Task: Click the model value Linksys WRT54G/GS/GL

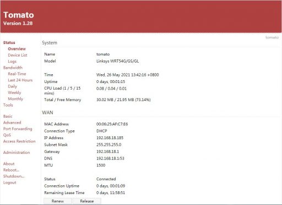Action: pos(117,61)
